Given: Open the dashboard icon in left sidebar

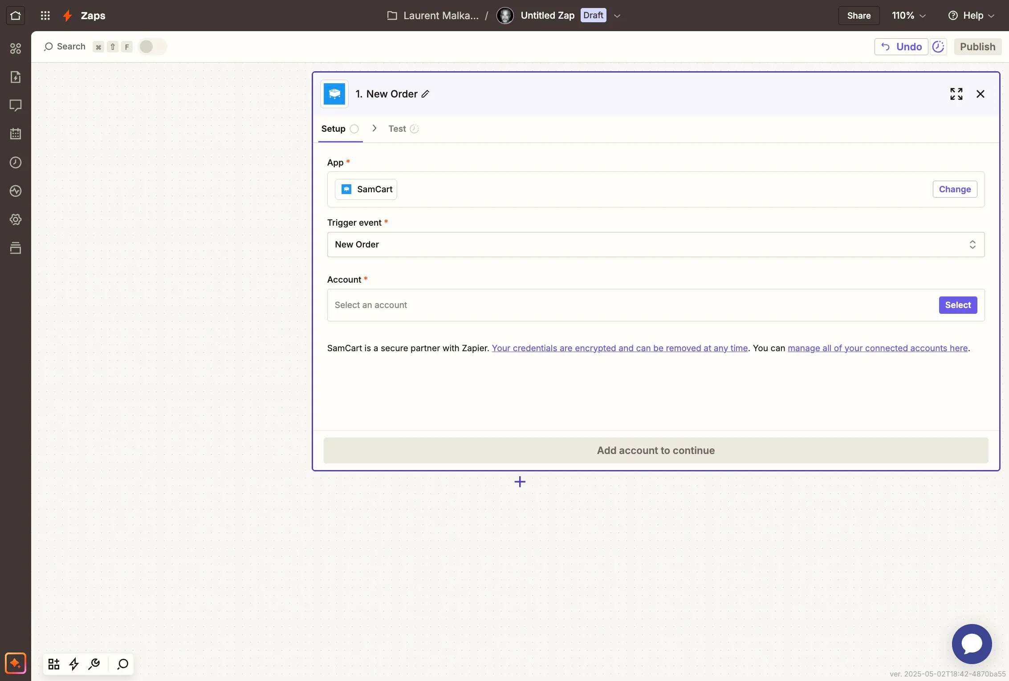Looking at the screenshot, I should click(x=16, y=49).
